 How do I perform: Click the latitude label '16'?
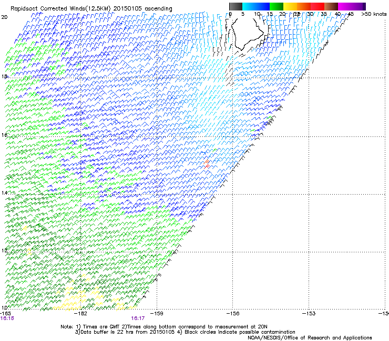point(4,135)
